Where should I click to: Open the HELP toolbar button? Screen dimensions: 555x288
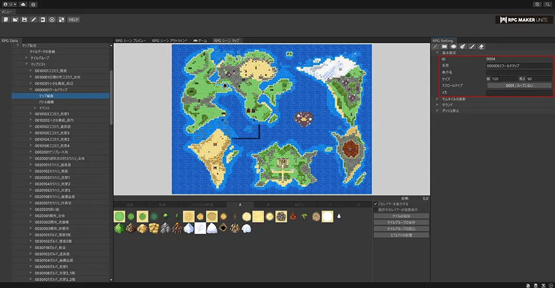click(73, 19)
